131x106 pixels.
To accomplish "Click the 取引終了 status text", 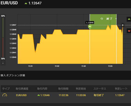I will pyautogui.click(x=99, y=95).
